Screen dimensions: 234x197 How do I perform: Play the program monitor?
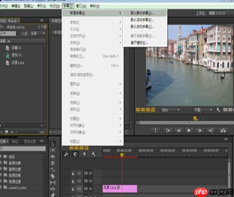click(x=189, y=131)
